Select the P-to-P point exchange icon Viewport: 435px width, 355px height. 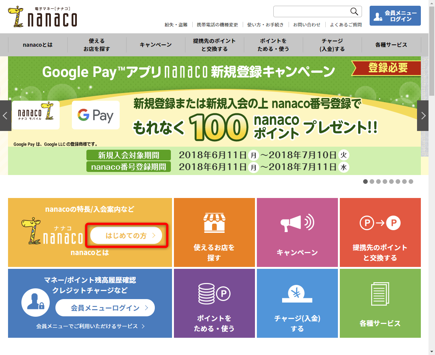click(380, 223)
